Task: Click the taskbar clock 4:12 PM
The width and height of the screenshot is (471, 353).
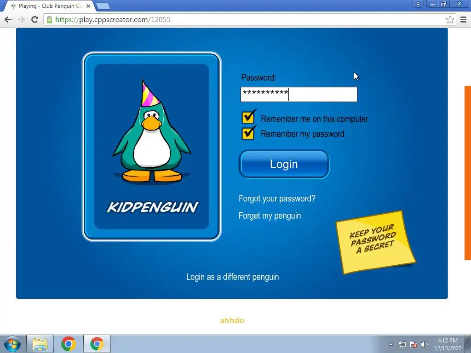Action: (448, 344)
